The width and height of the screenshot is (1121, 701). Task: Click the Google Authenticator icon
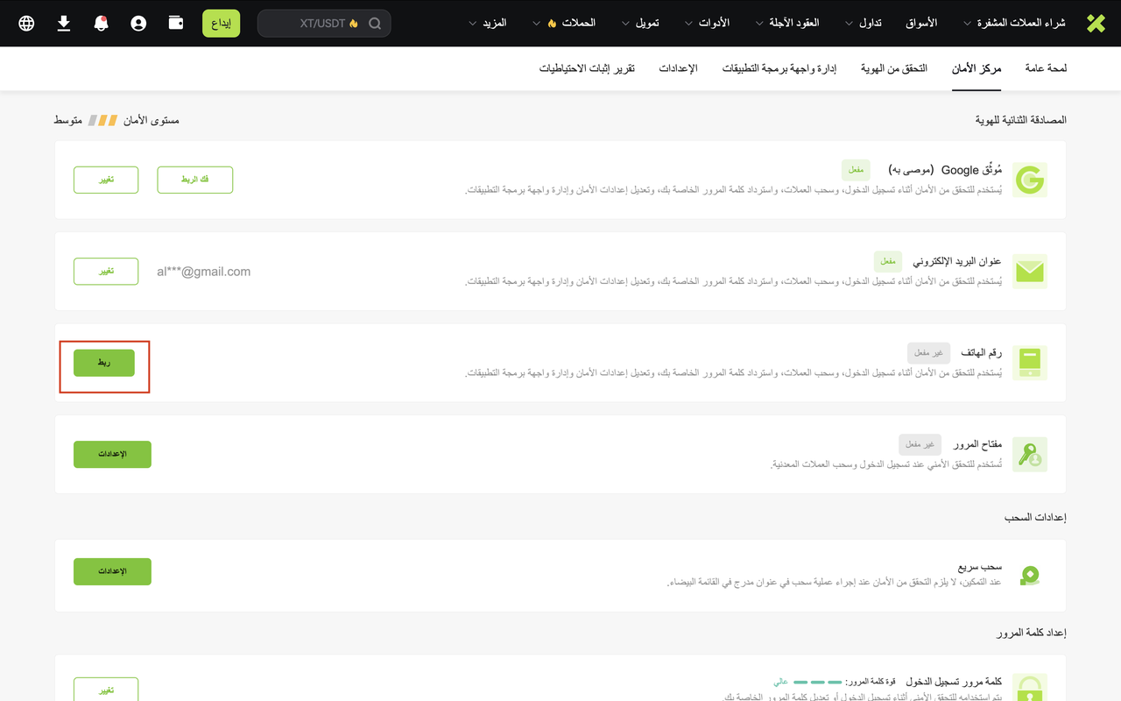[1030, 180]
